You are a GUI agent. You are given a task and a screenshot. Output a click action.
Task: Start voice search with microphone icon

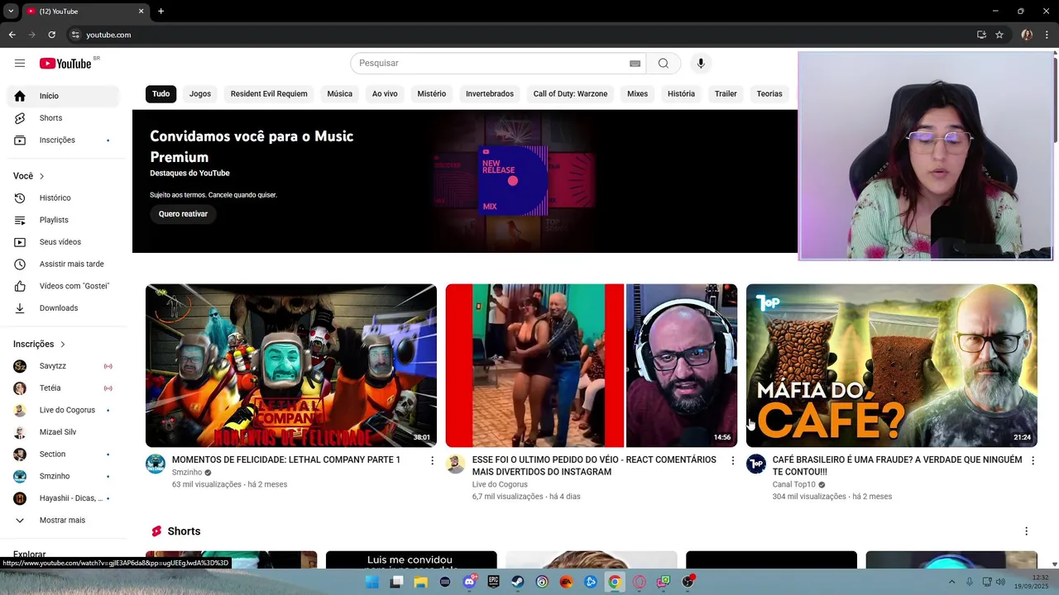[701, 64]
